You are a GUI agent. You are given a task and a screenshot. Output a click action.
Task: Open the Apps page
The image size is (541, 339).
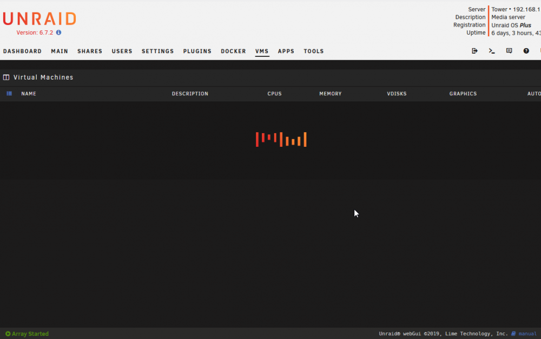click(286, 51)
